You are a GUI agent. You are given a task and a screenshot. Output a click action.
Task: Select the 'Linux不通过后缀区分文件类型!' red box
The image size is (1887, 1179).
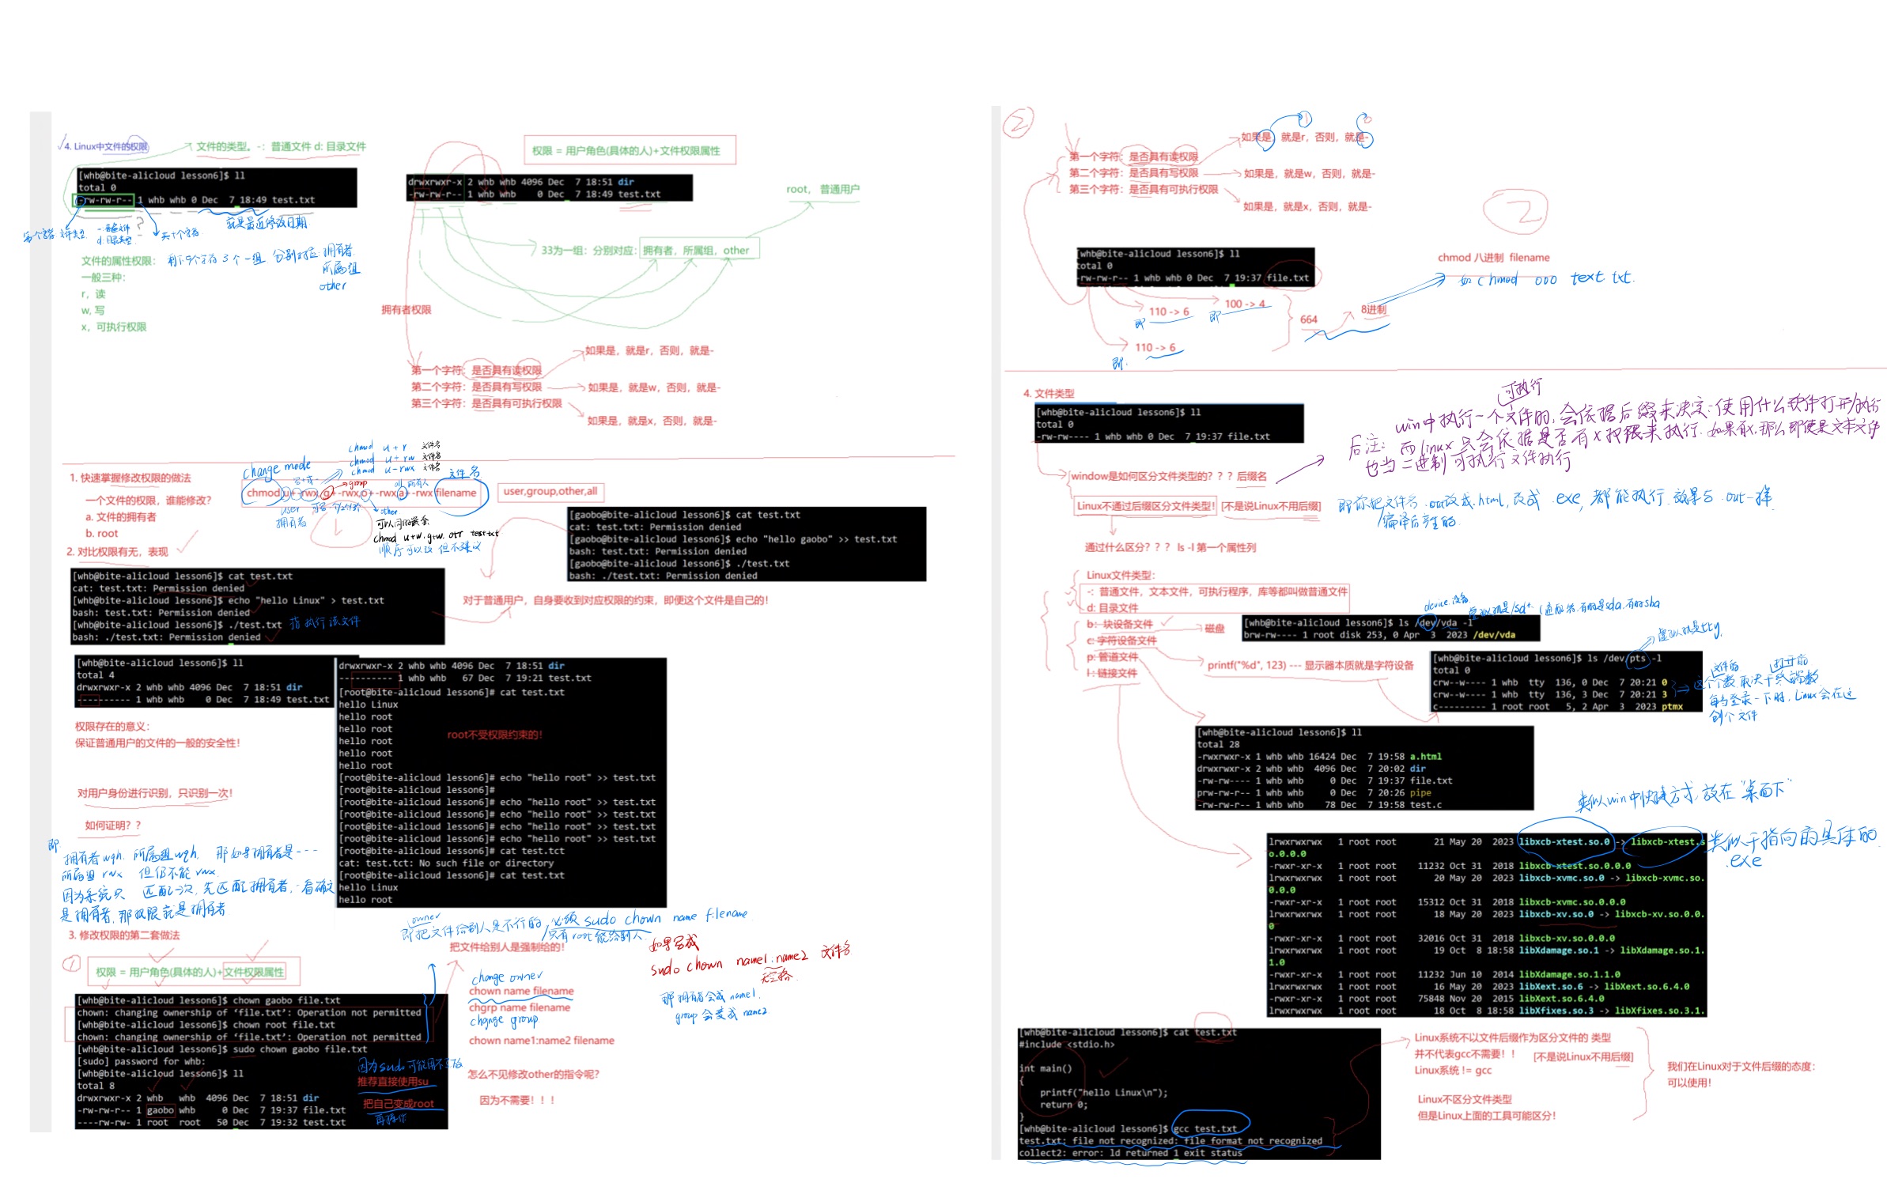coord(1144,506)
